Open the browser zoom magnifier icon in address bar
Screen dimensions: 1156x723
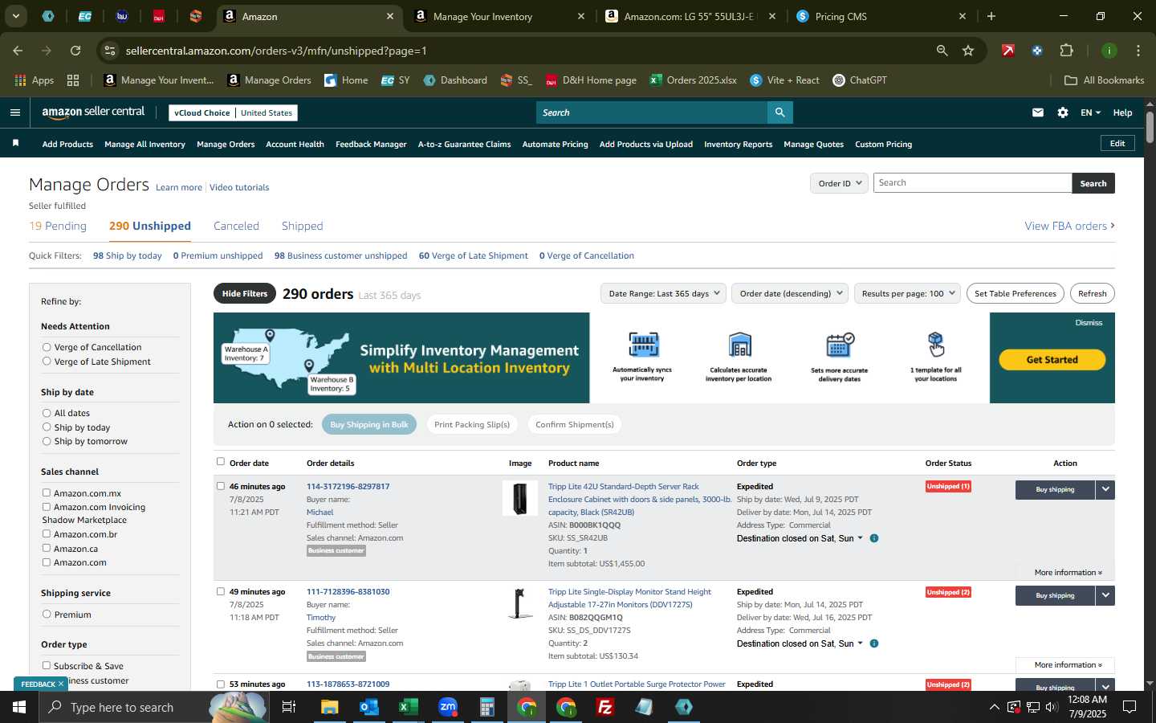[x=942, y=51]
